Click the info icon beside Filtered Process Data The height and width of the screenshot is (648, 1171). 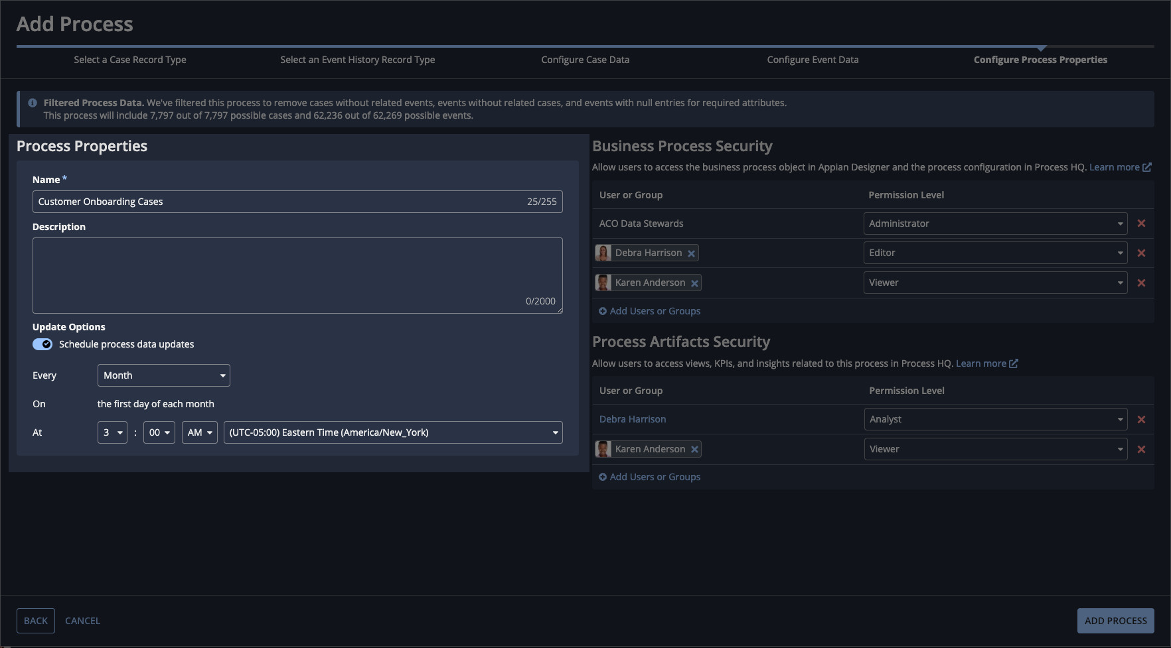pos(33,103)
